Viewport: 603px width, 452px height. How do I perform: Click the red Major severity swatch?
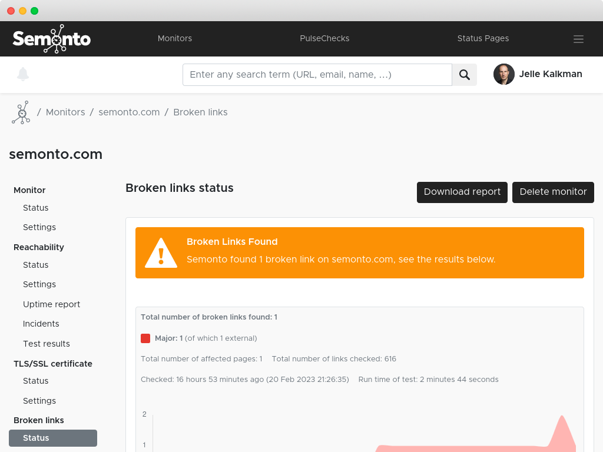pos(145,338)
